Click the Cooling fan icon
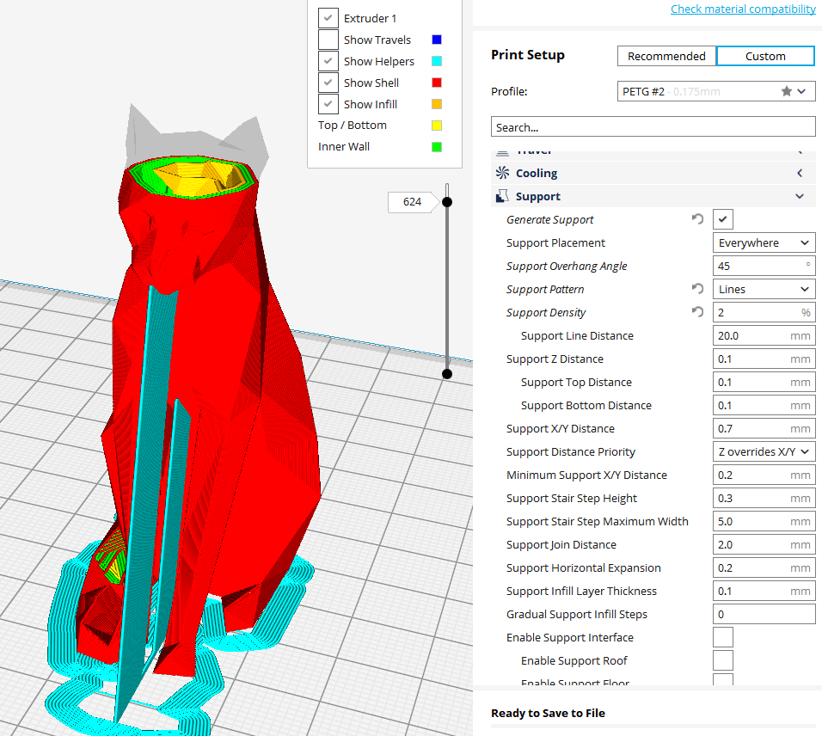The image size is (822, 736). pyautogui.click(x=501, y=173)
